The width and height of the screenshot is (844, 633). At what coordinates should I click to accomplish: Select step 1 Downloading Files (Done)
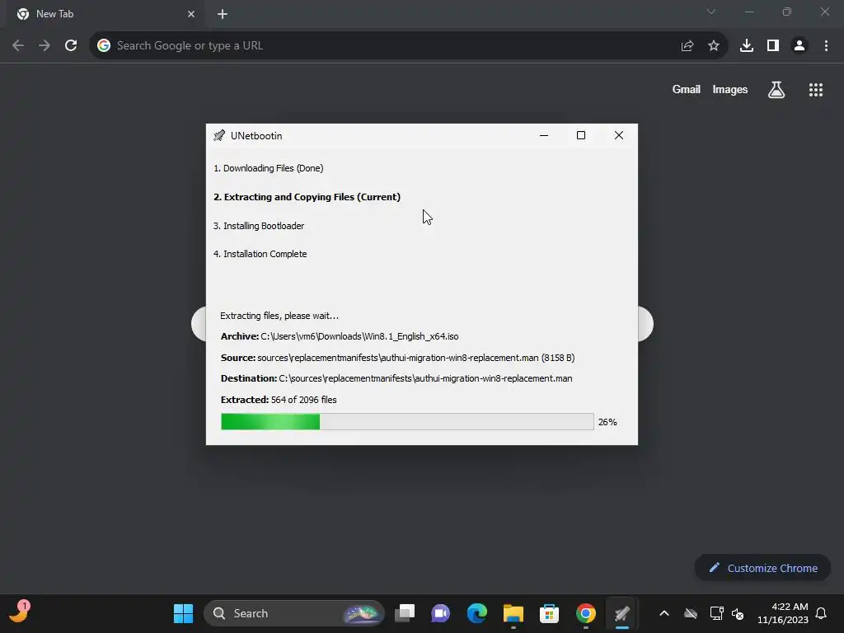click(x=268, y=168)
